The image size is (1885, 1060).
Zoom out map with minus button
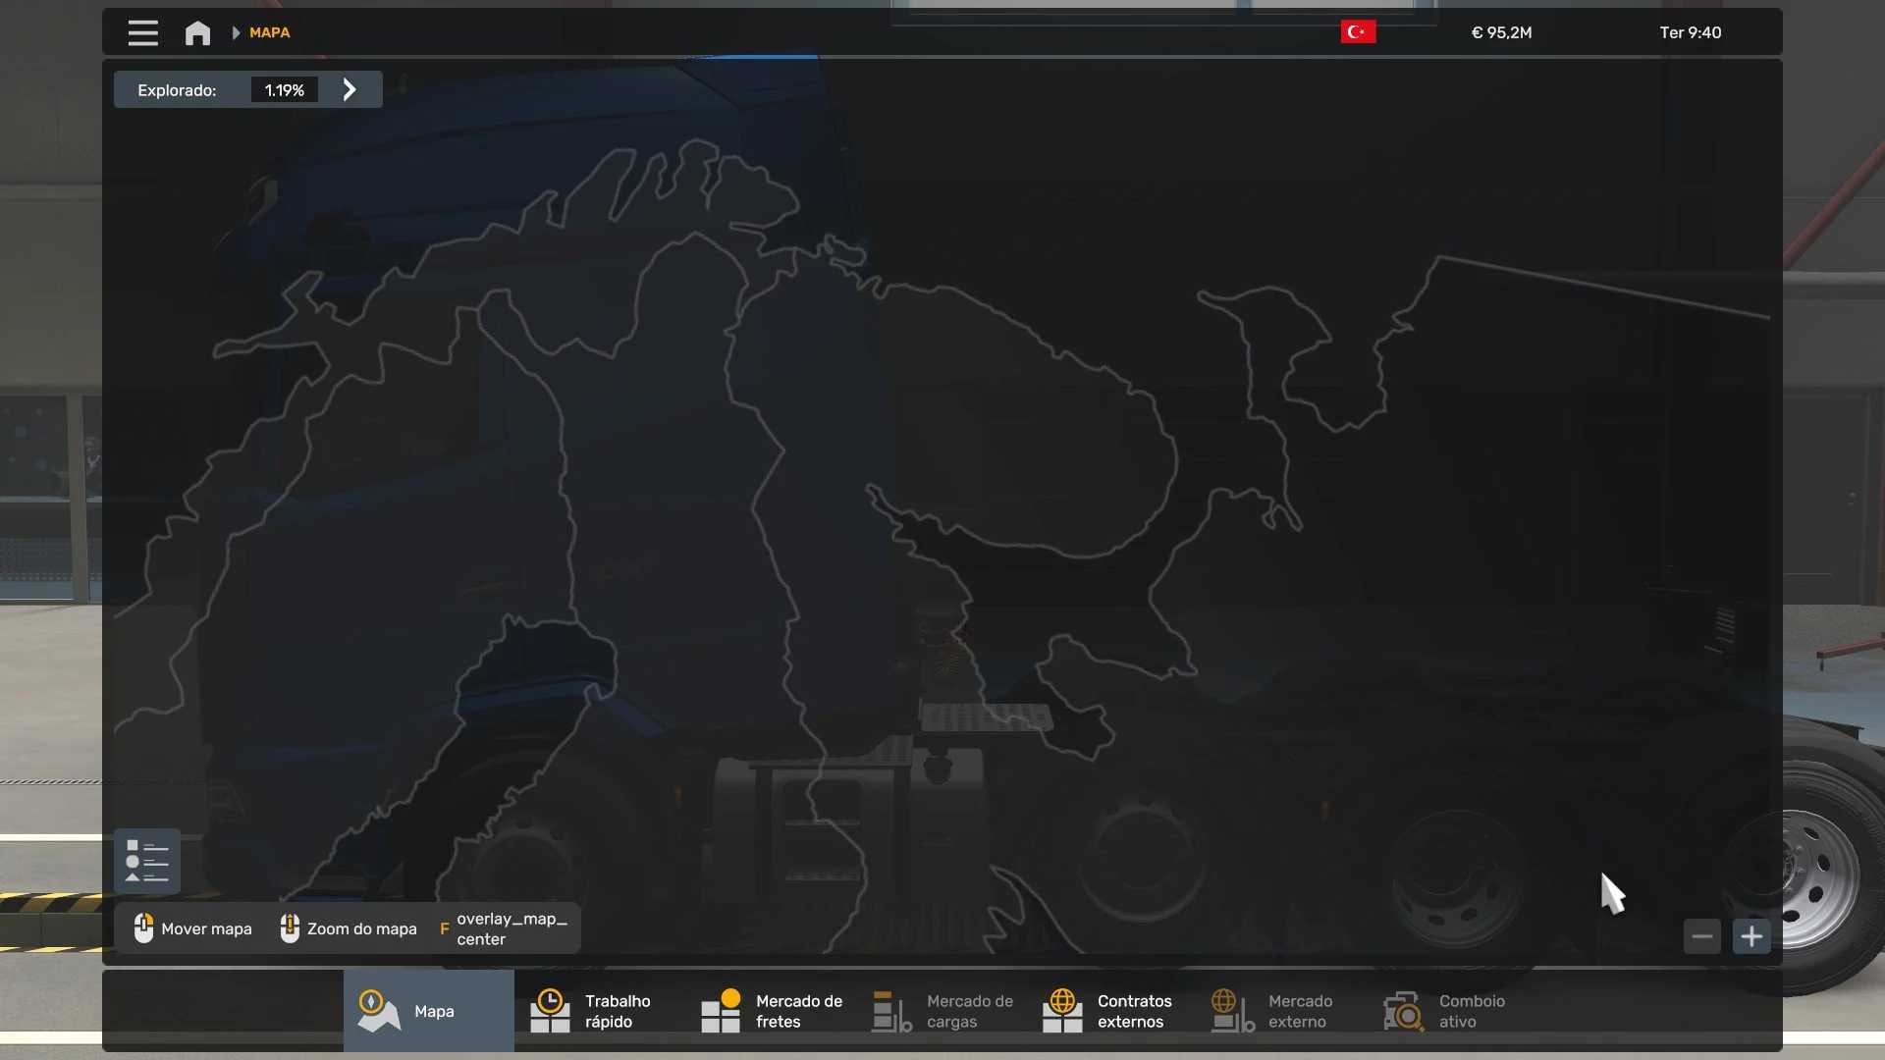click(1702, 936)
